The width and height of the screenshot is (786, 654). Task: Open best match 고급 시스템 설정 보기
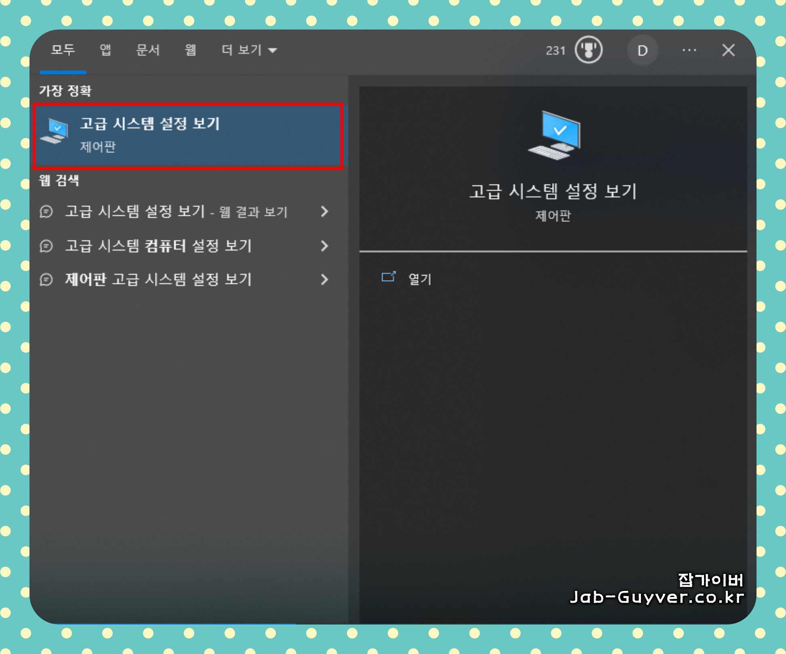[x=189, y=135]
